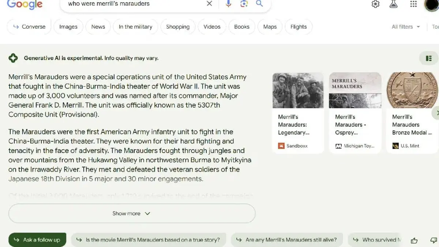Open the Merrill's Marauders Bronze Medal thumbnail
This screenshot has width=439, height=247.
(411, 90)
